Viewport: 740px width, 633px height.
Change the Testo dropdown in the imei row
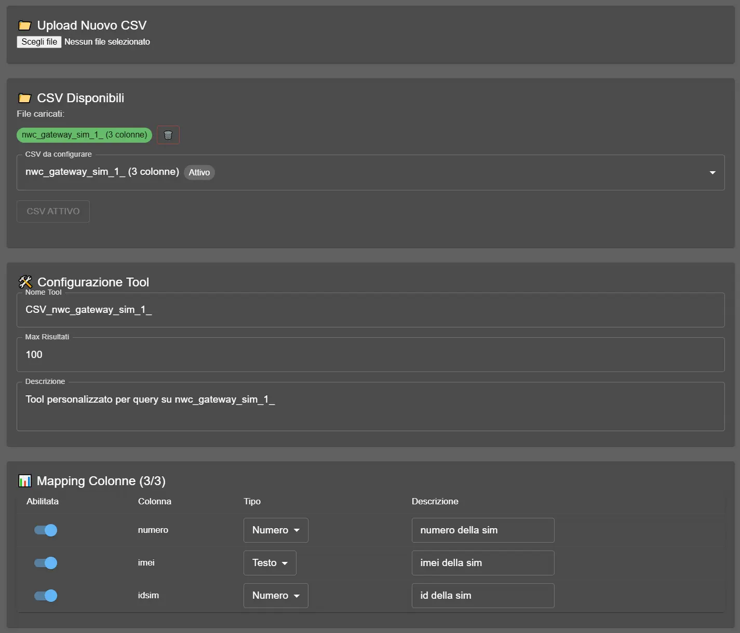click(270, 562)
